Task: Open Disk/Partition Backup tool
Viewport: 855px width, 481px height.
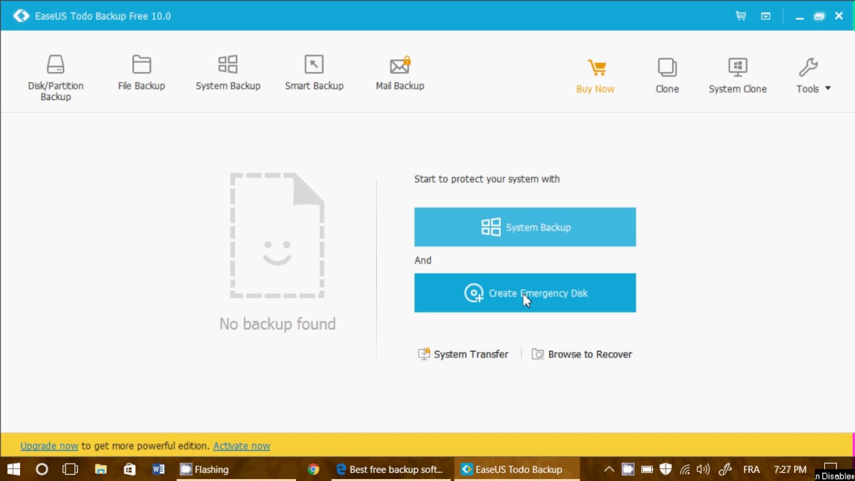Action: [55, 77]
